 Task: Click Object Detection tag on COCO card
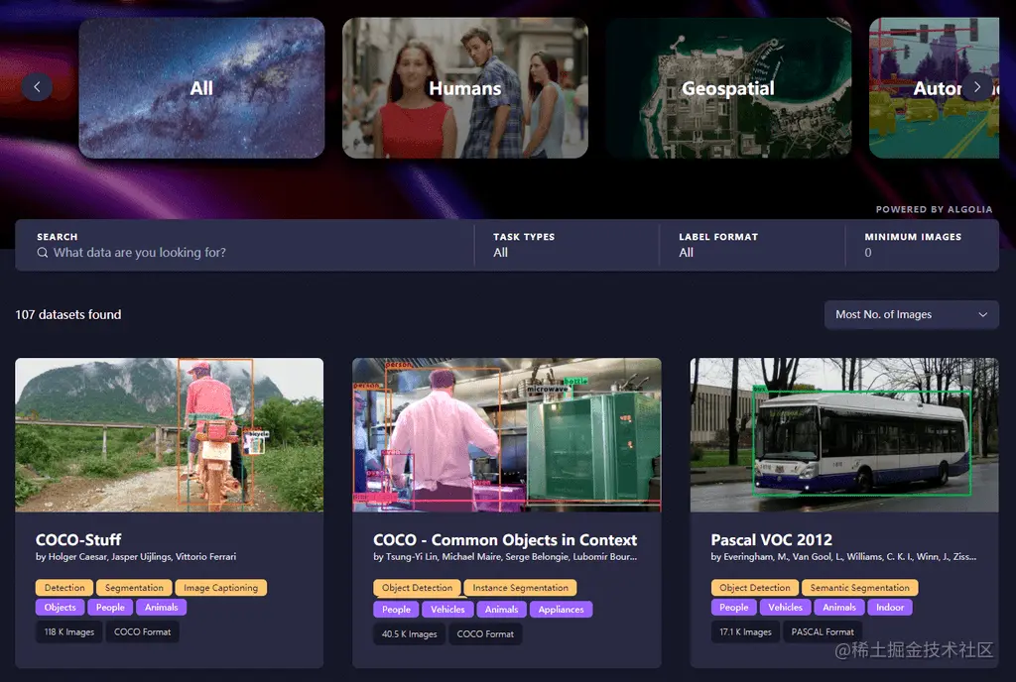click(417, 588)
